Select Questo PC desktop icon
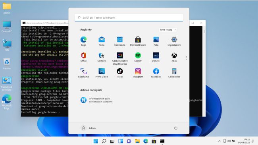This screenshot has height=145, width=258. pyautogui.click(x=7, y=27)
